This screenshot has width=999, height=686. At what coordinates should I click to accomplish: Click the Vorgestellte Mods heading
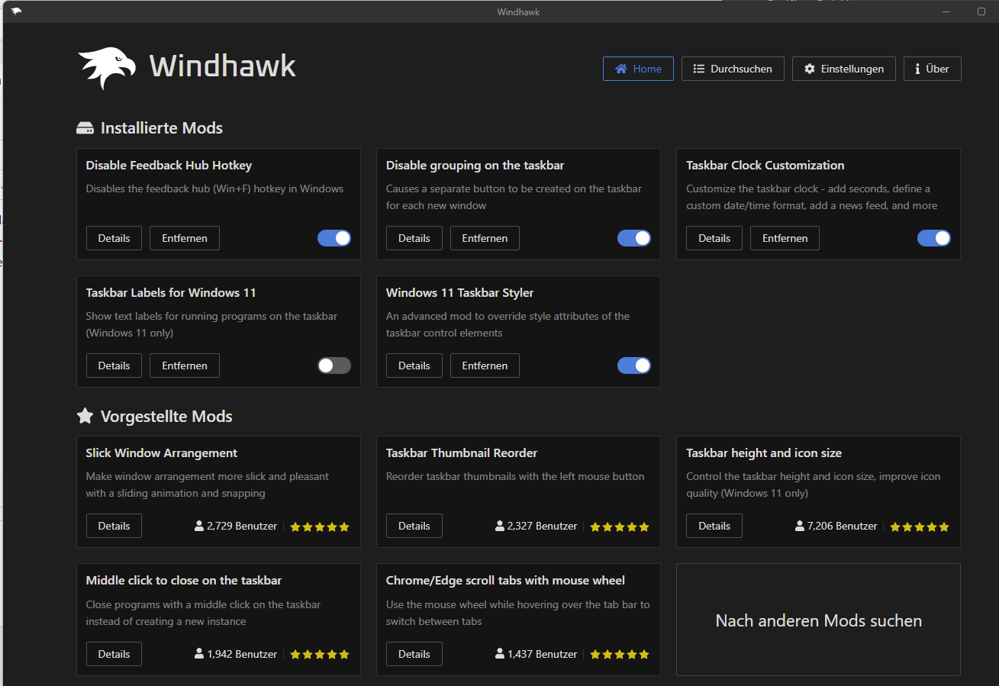[166, 416]
